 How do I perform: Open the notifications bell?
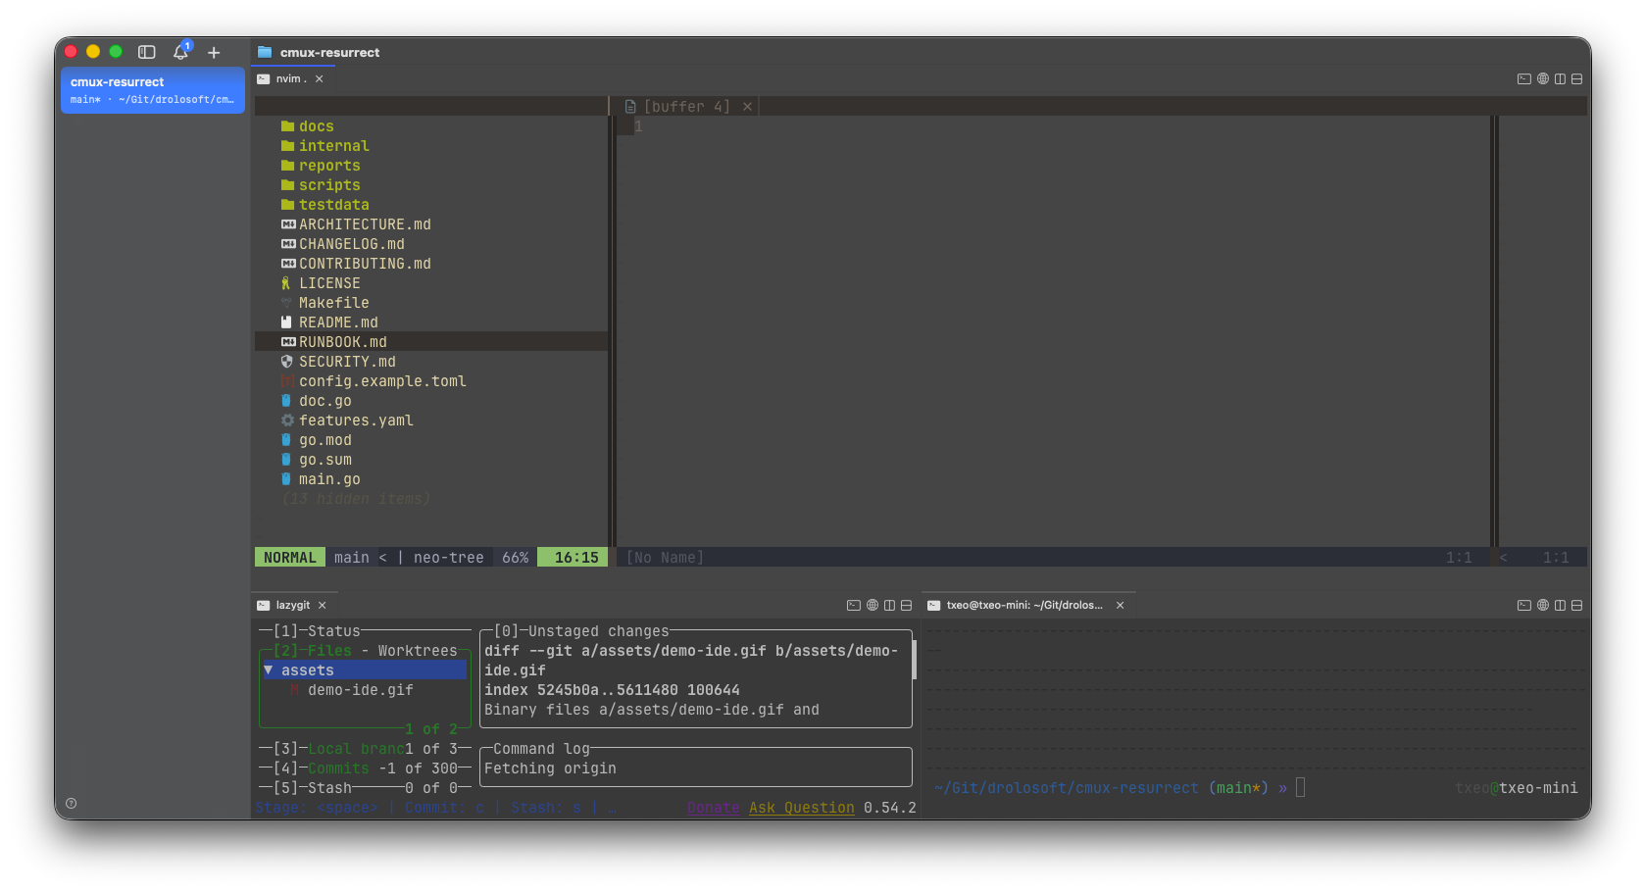pyautogui.click(x=181, y=51)
